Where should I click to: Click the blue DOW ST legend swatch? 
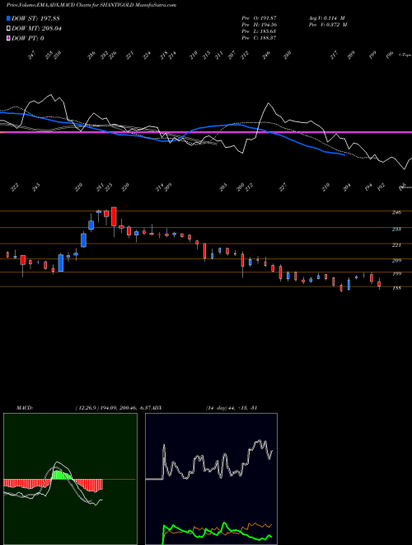point(8,18)
